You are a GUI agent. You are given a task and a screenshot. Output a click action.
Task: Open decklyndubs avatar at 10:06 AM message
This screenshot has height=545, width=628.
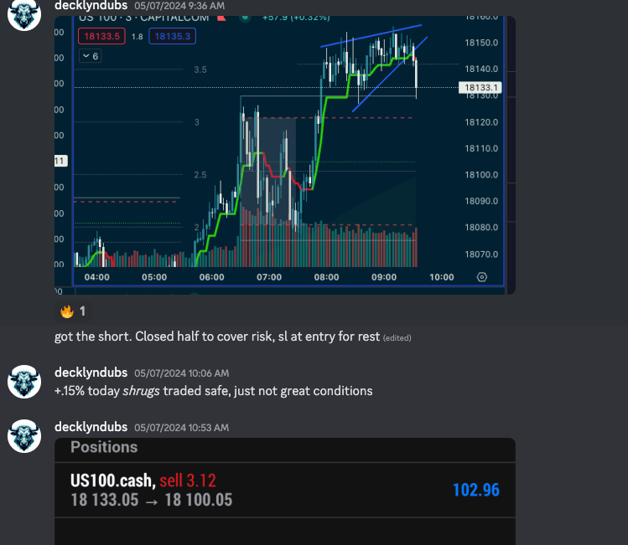tap(24, 382)
